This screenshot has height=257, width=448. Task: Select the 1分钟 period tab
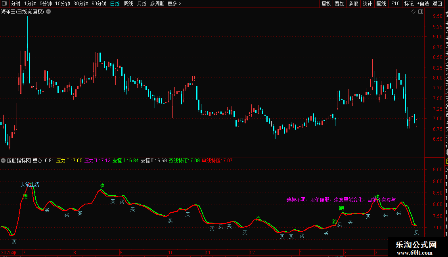[30, 4]
